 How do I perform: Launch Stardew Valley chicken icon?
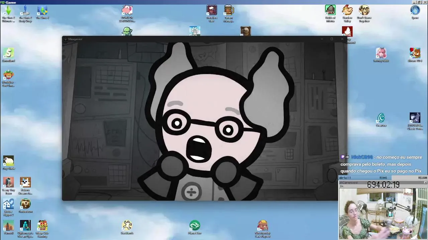pos(347,14)
